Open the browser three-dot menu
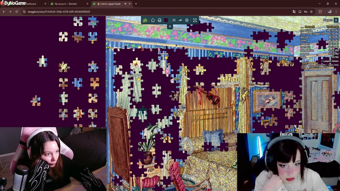340x191 pixels. click(336, 12)
